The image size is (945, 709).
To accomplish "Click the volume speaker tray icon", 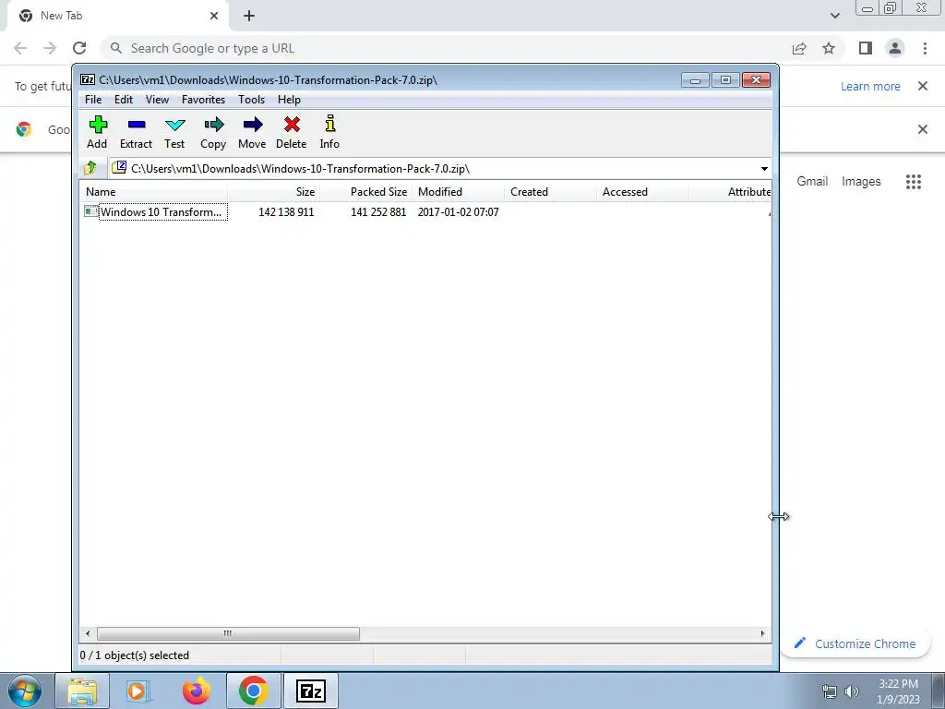I will [851, 691].
